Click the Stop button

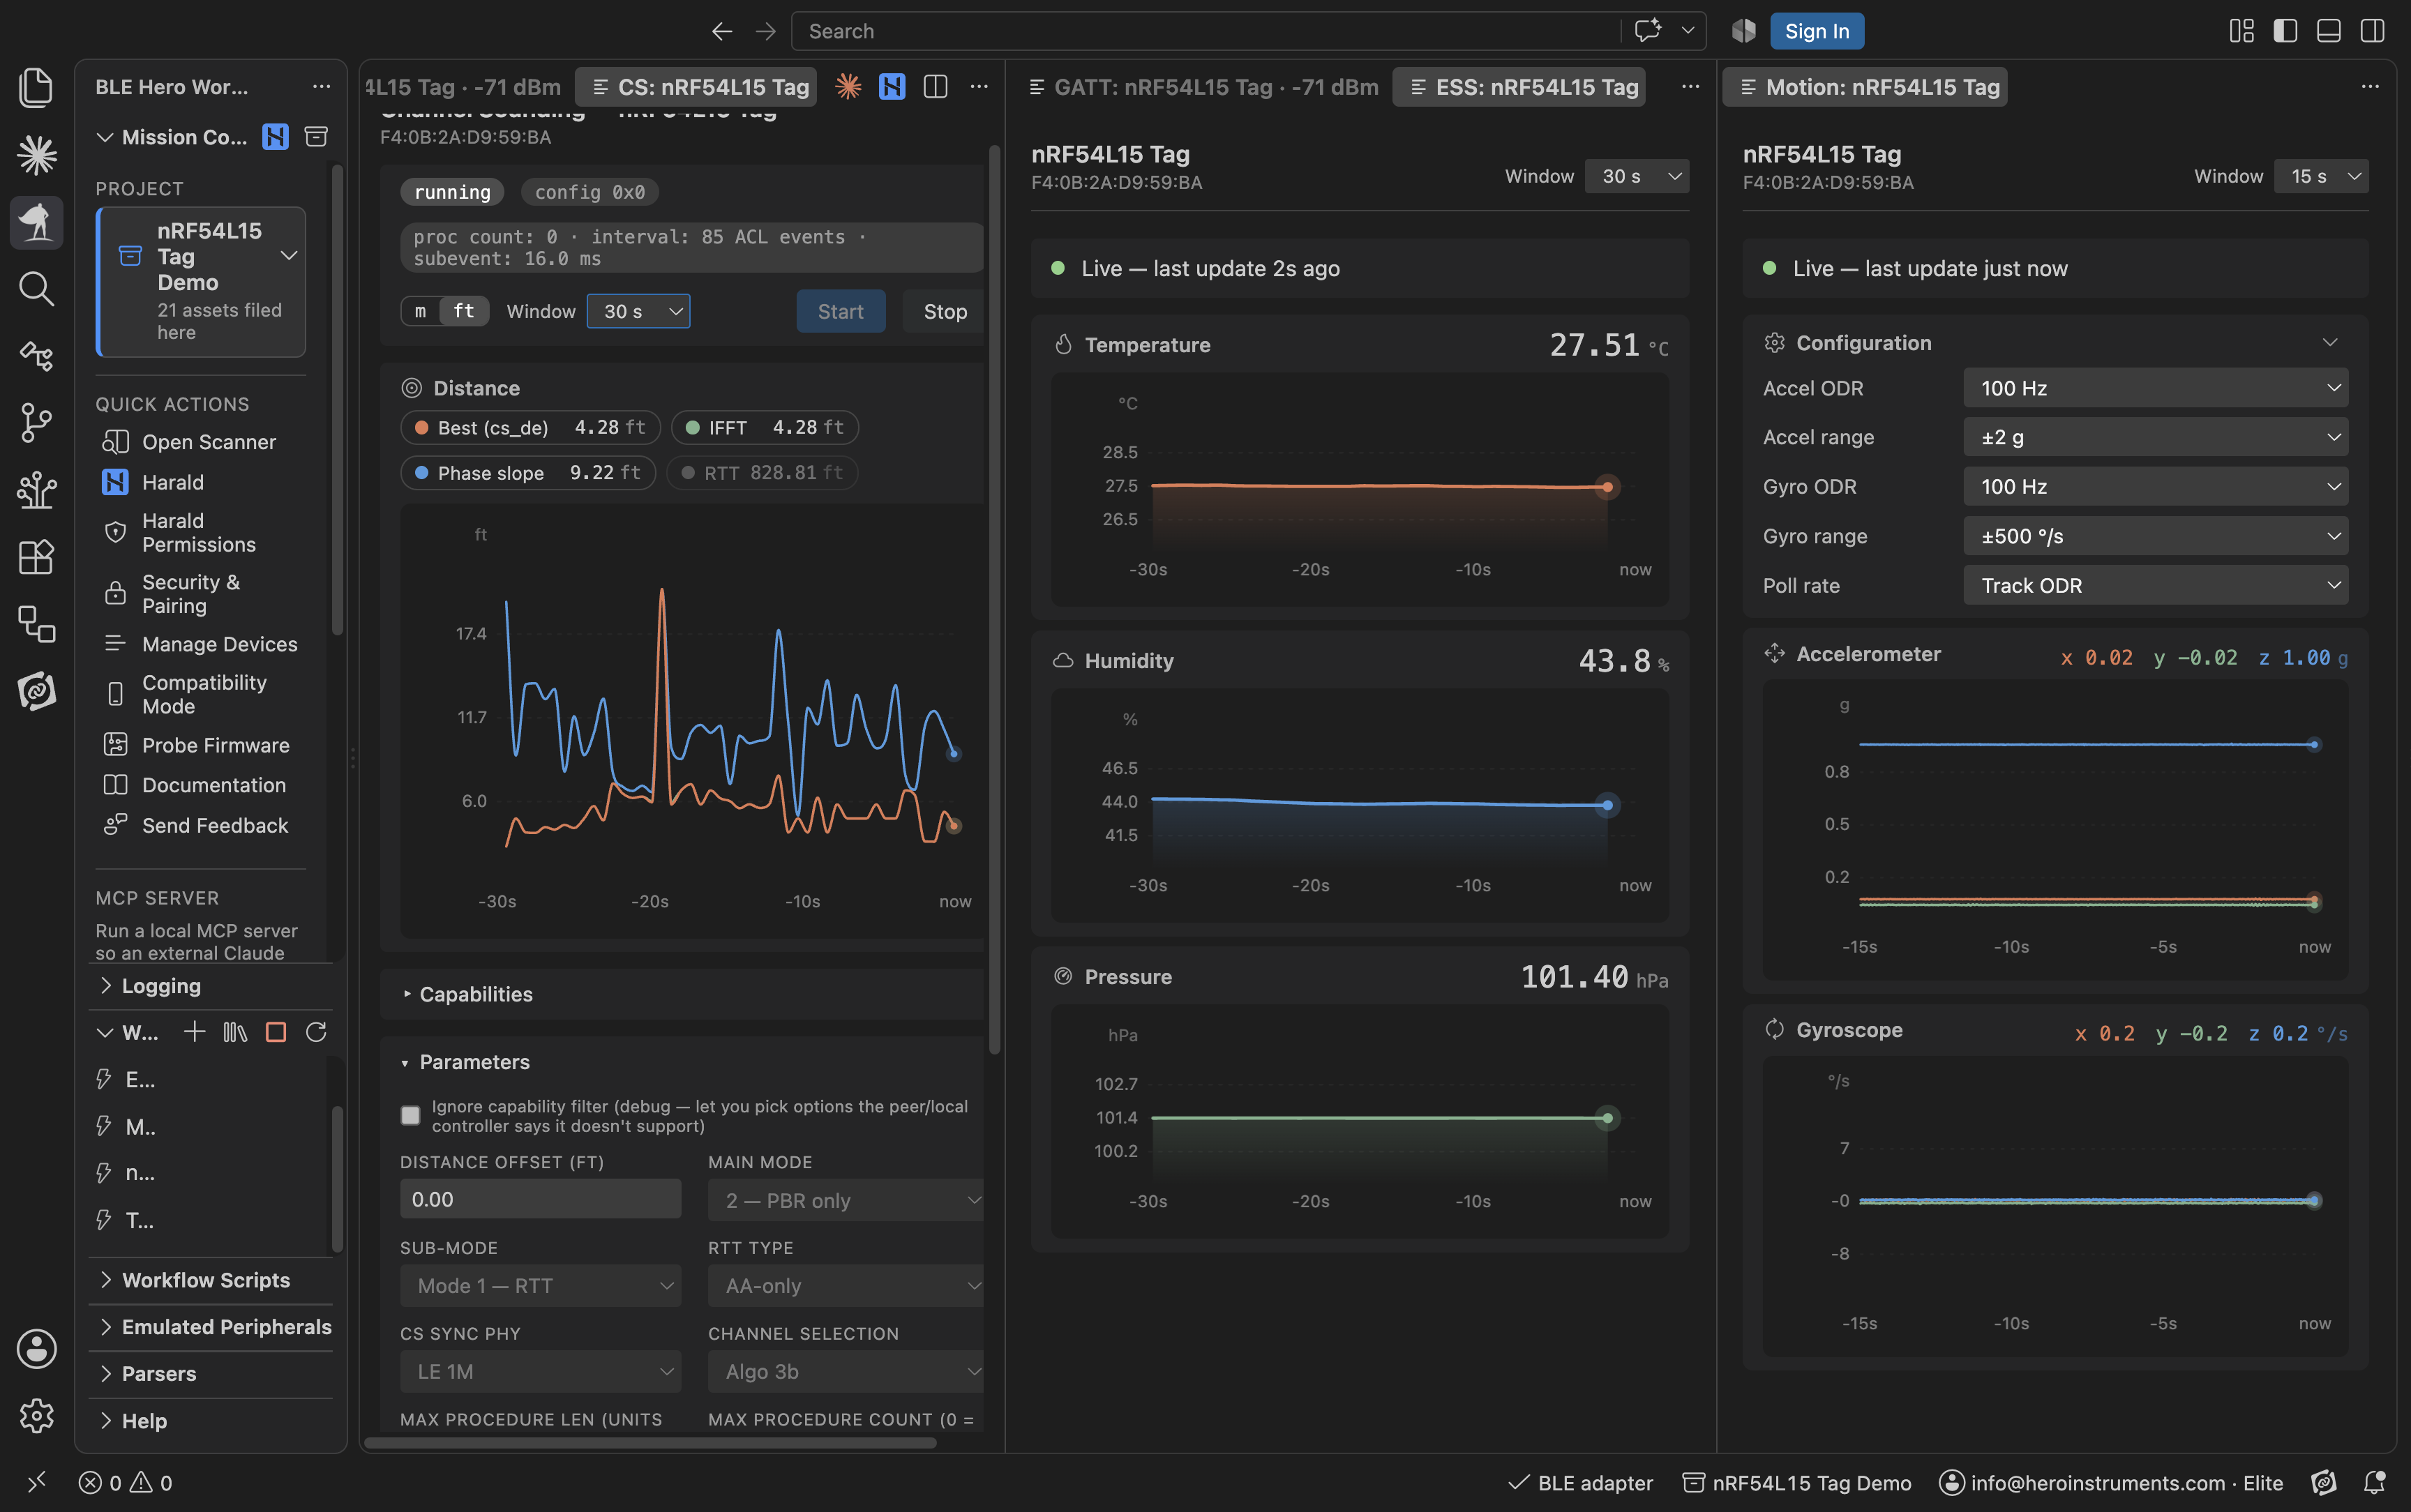click(944, 311)
